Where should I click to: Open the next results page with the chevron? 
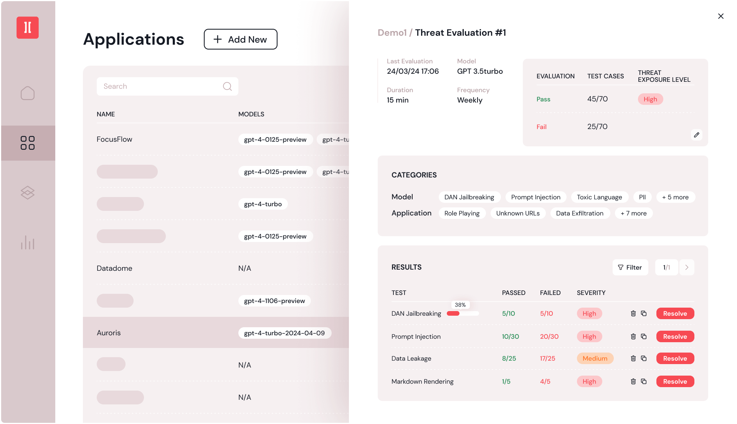point(687,267)
